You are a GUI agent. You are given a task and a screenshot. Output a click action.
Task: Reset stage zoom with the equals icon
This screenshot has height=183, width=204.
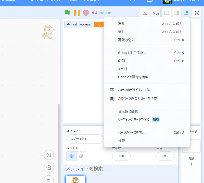49,179
